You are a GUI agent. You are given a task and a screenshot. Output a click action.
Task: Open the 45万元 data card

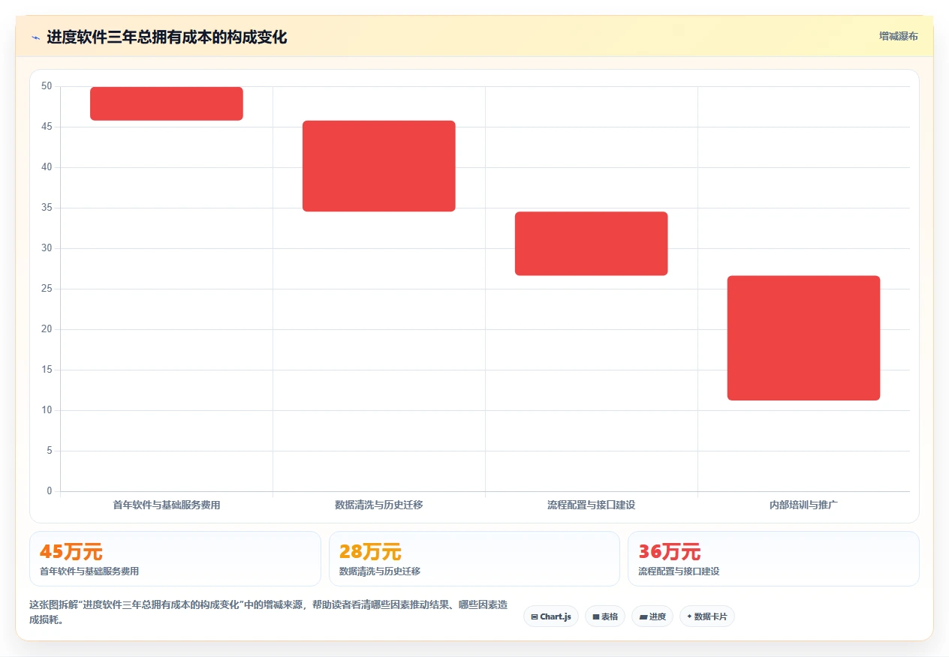pos(175,559)
